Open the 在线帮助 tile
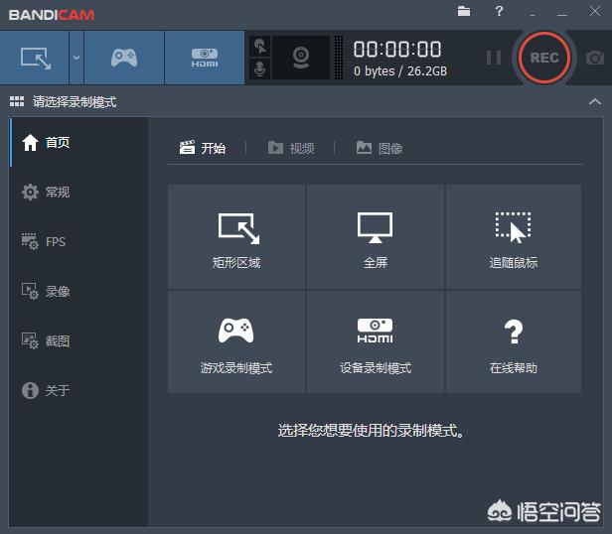The height and width of the screenshot is (534, 612). point(514,341)
